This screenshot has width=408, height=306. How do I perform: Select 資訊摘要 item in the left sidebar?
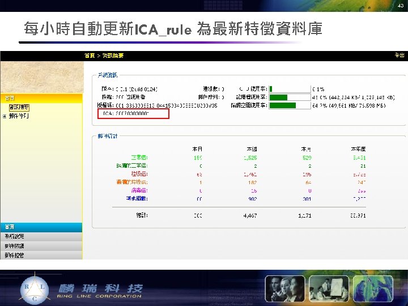tap(19, 107)
